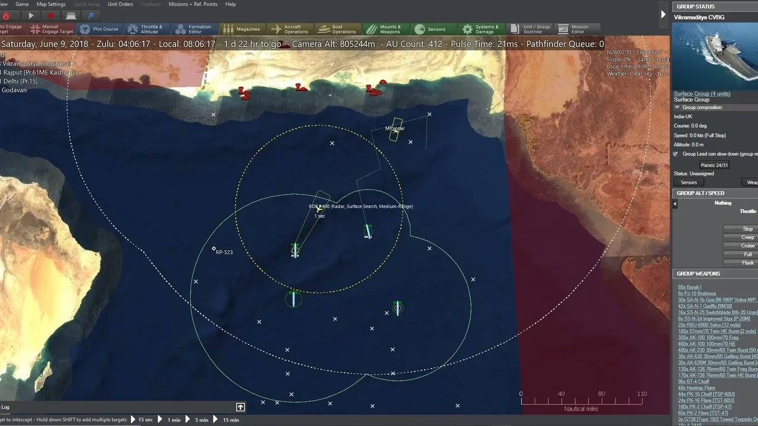Viewport: 758px width, 426px height.
Task: Click the arrow left of Group Alt/Speed panel
Action: click(675, 204)
